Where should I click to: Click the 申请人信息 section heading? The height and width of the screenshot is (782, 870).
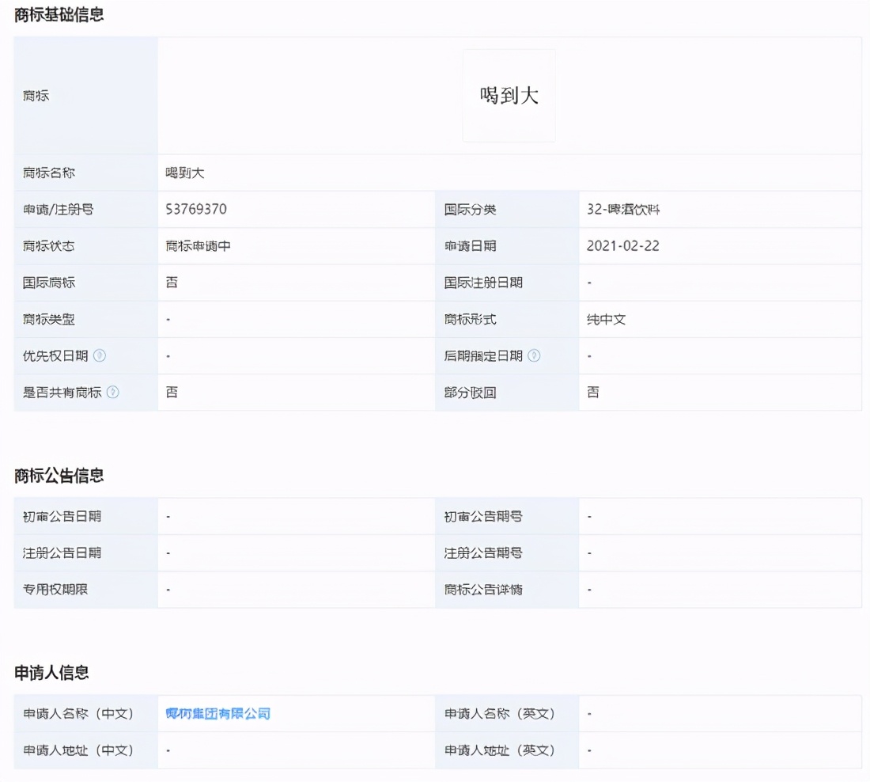pos(51,673)
